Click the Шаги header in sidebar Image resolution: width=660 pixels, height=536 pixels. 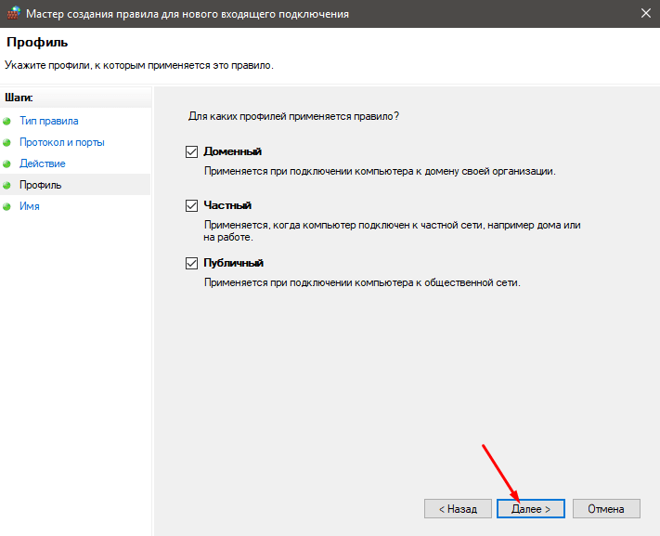coord(19,98)
